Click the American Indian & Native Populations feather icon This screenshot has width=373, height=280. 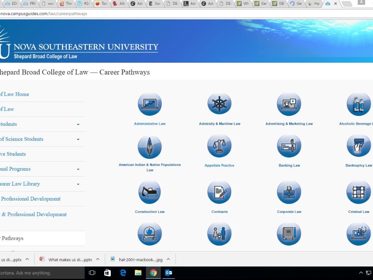point(150,147)
